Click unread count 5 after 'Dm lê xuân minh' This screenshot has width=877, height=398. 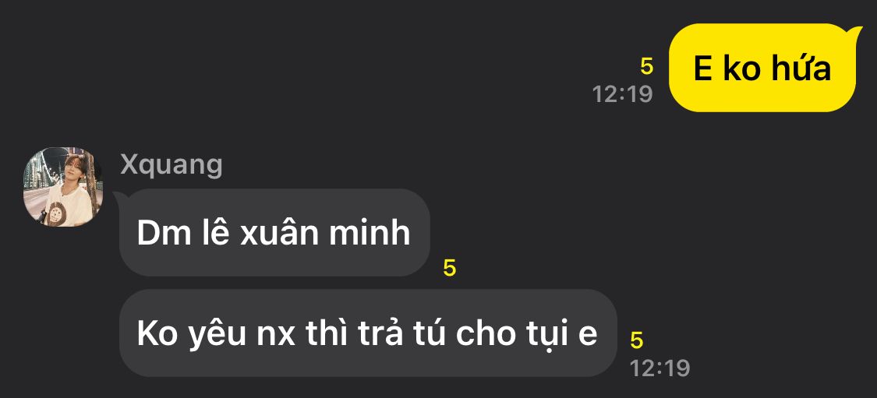point(450,269)
